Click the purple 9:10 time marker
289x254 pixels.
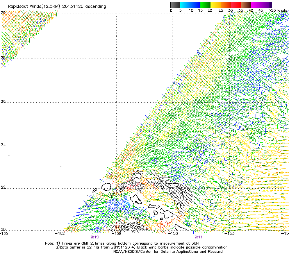tap(95, 237)
